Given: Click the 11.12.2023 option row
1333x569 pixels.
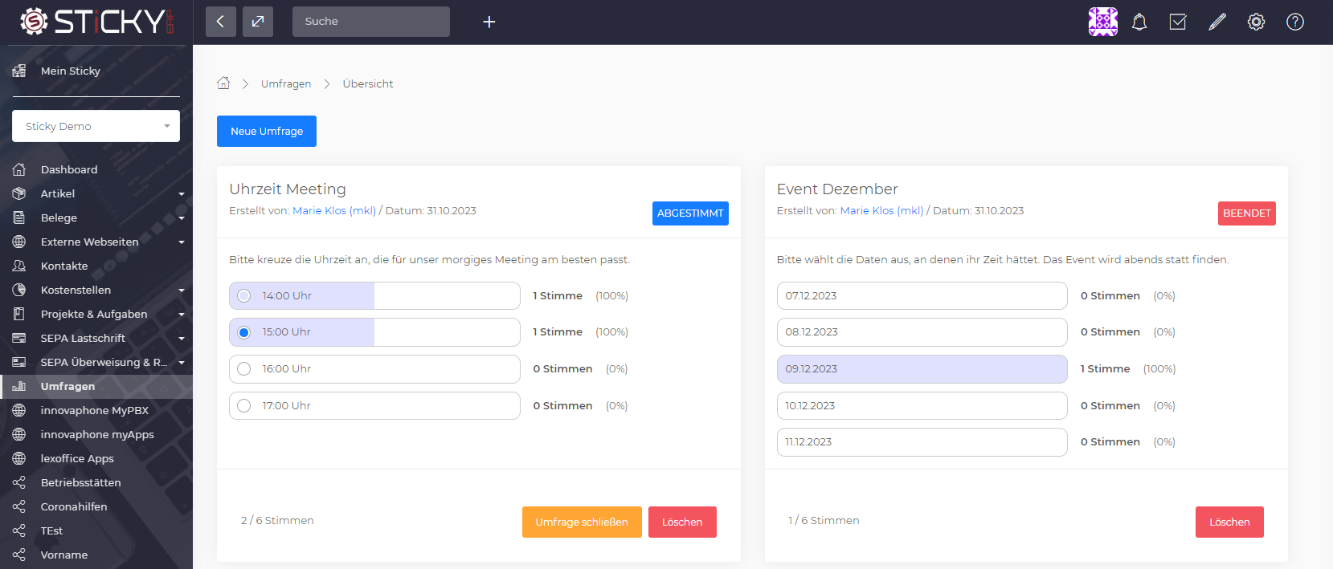Looking at the screenshot, I should (x=922, y=442).
